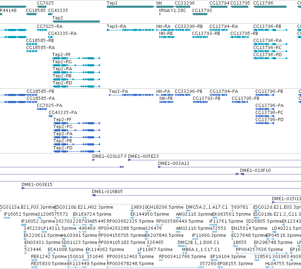Image resolution: width=301 pixels, height=269 pixels.
Task: Click the Tep2 gene label
Action: coord(58,18)
